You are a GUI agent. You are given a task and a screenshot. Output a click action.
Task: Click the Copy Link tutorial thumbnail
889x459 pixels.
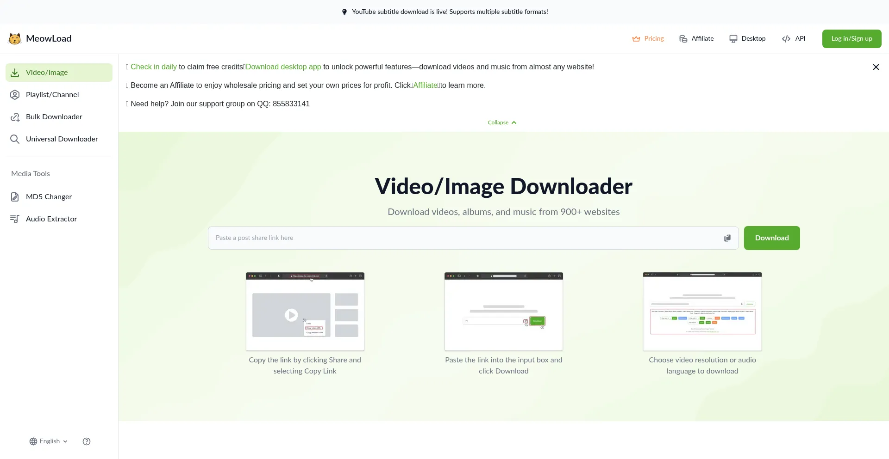(x=305, y=312)
